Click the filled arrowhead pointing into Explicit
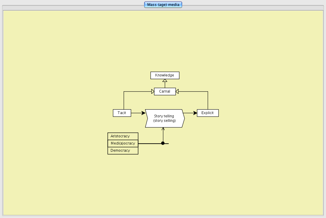The width and height of the screenshot is (326, 218). click(195, 113)
